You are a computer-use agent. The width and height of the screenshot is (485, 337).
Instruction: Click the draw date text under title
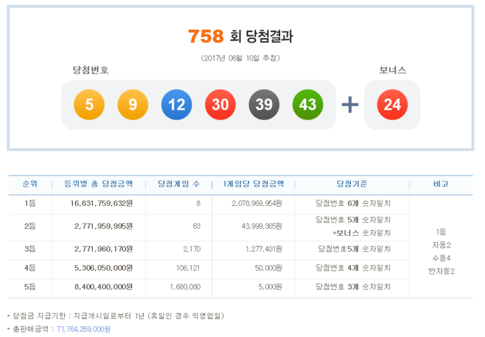click(240, 56)
